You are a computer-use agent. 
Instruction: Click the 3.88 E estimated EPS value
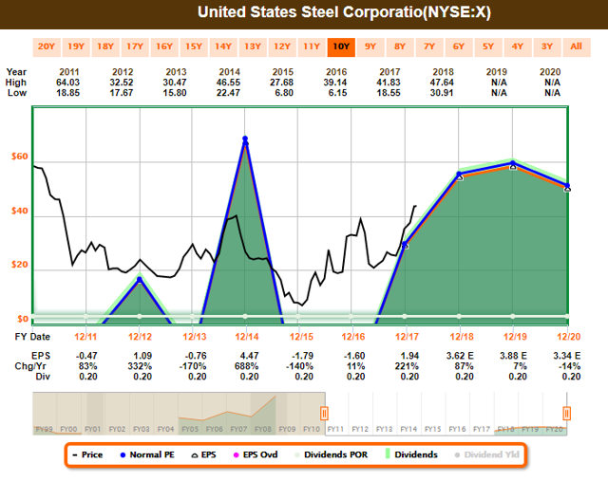(513, 356)
